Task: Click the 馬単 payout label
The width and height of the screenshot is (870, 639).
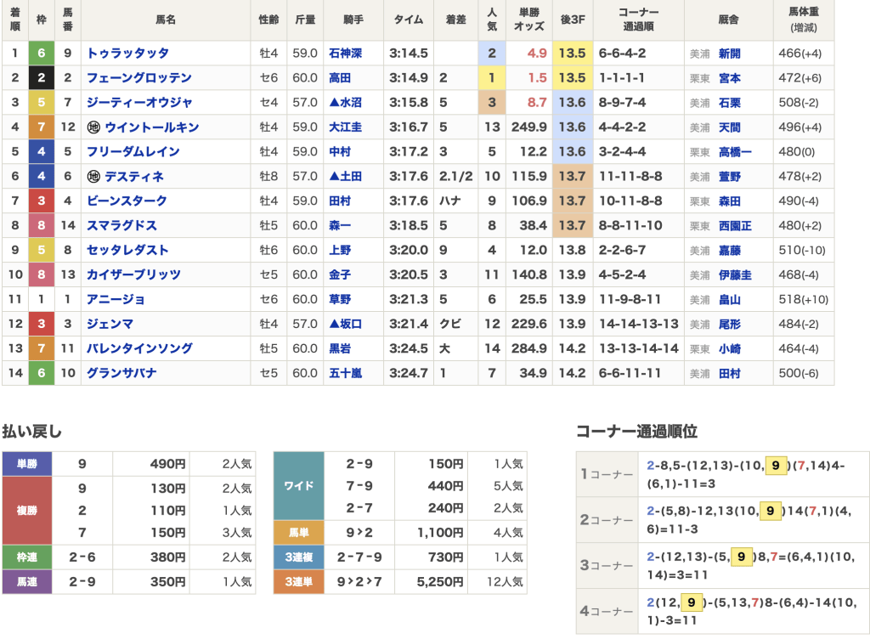Action: tap(298, 533)
